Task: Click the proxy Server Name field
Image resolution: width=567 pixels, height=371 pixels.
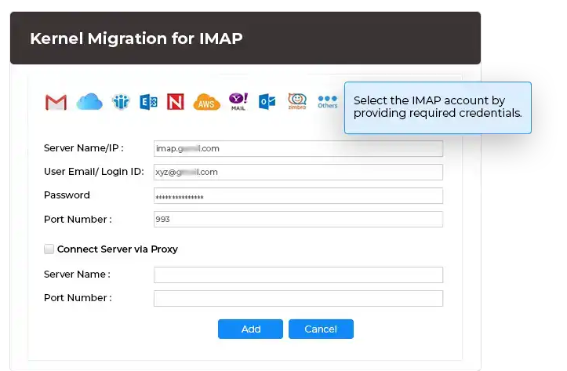Action: pos(298,275)
